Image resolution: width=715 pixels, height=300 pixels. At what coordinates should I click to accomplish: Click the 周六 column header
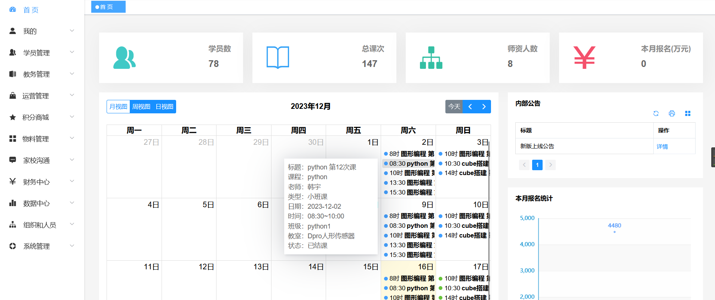[408, 130]
